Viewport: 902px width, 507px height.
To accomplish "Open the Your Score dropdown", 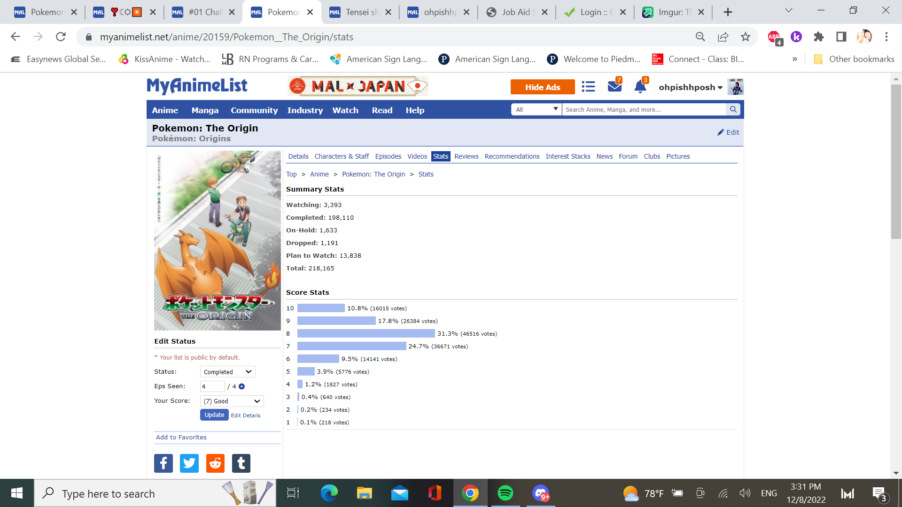I will pos(232,401).
